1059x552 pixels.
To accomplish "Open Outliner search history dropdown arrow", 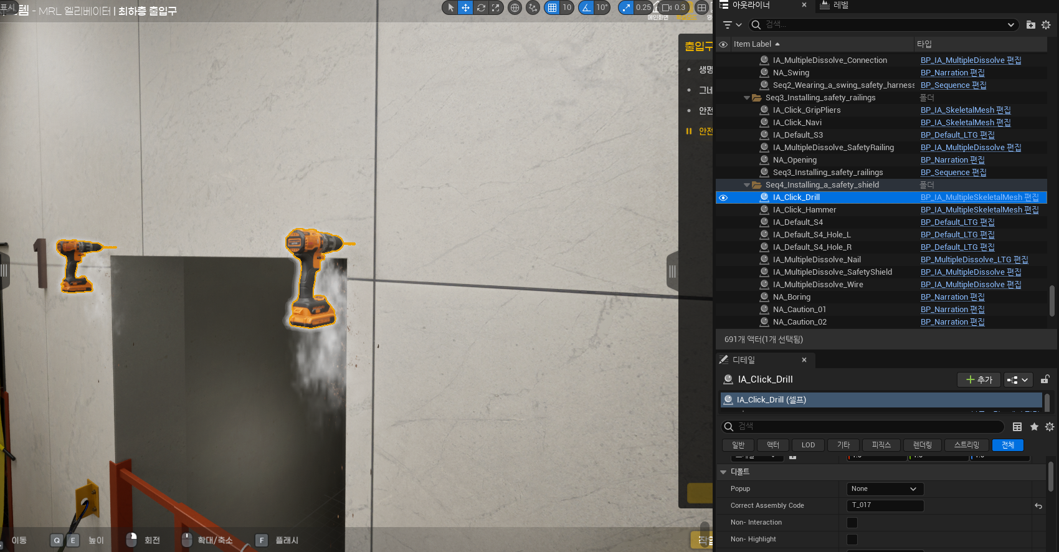I will 1010,25.
